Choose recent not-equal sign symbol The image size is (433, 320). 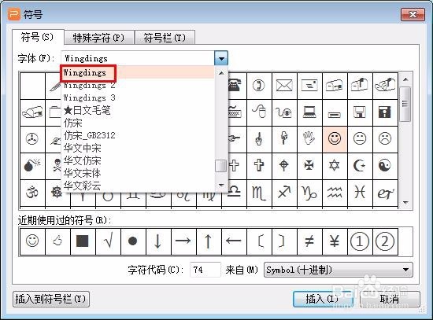click(309, 241)
